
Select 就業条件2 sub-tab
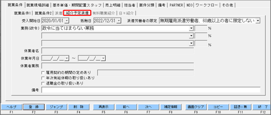[43, 13]
